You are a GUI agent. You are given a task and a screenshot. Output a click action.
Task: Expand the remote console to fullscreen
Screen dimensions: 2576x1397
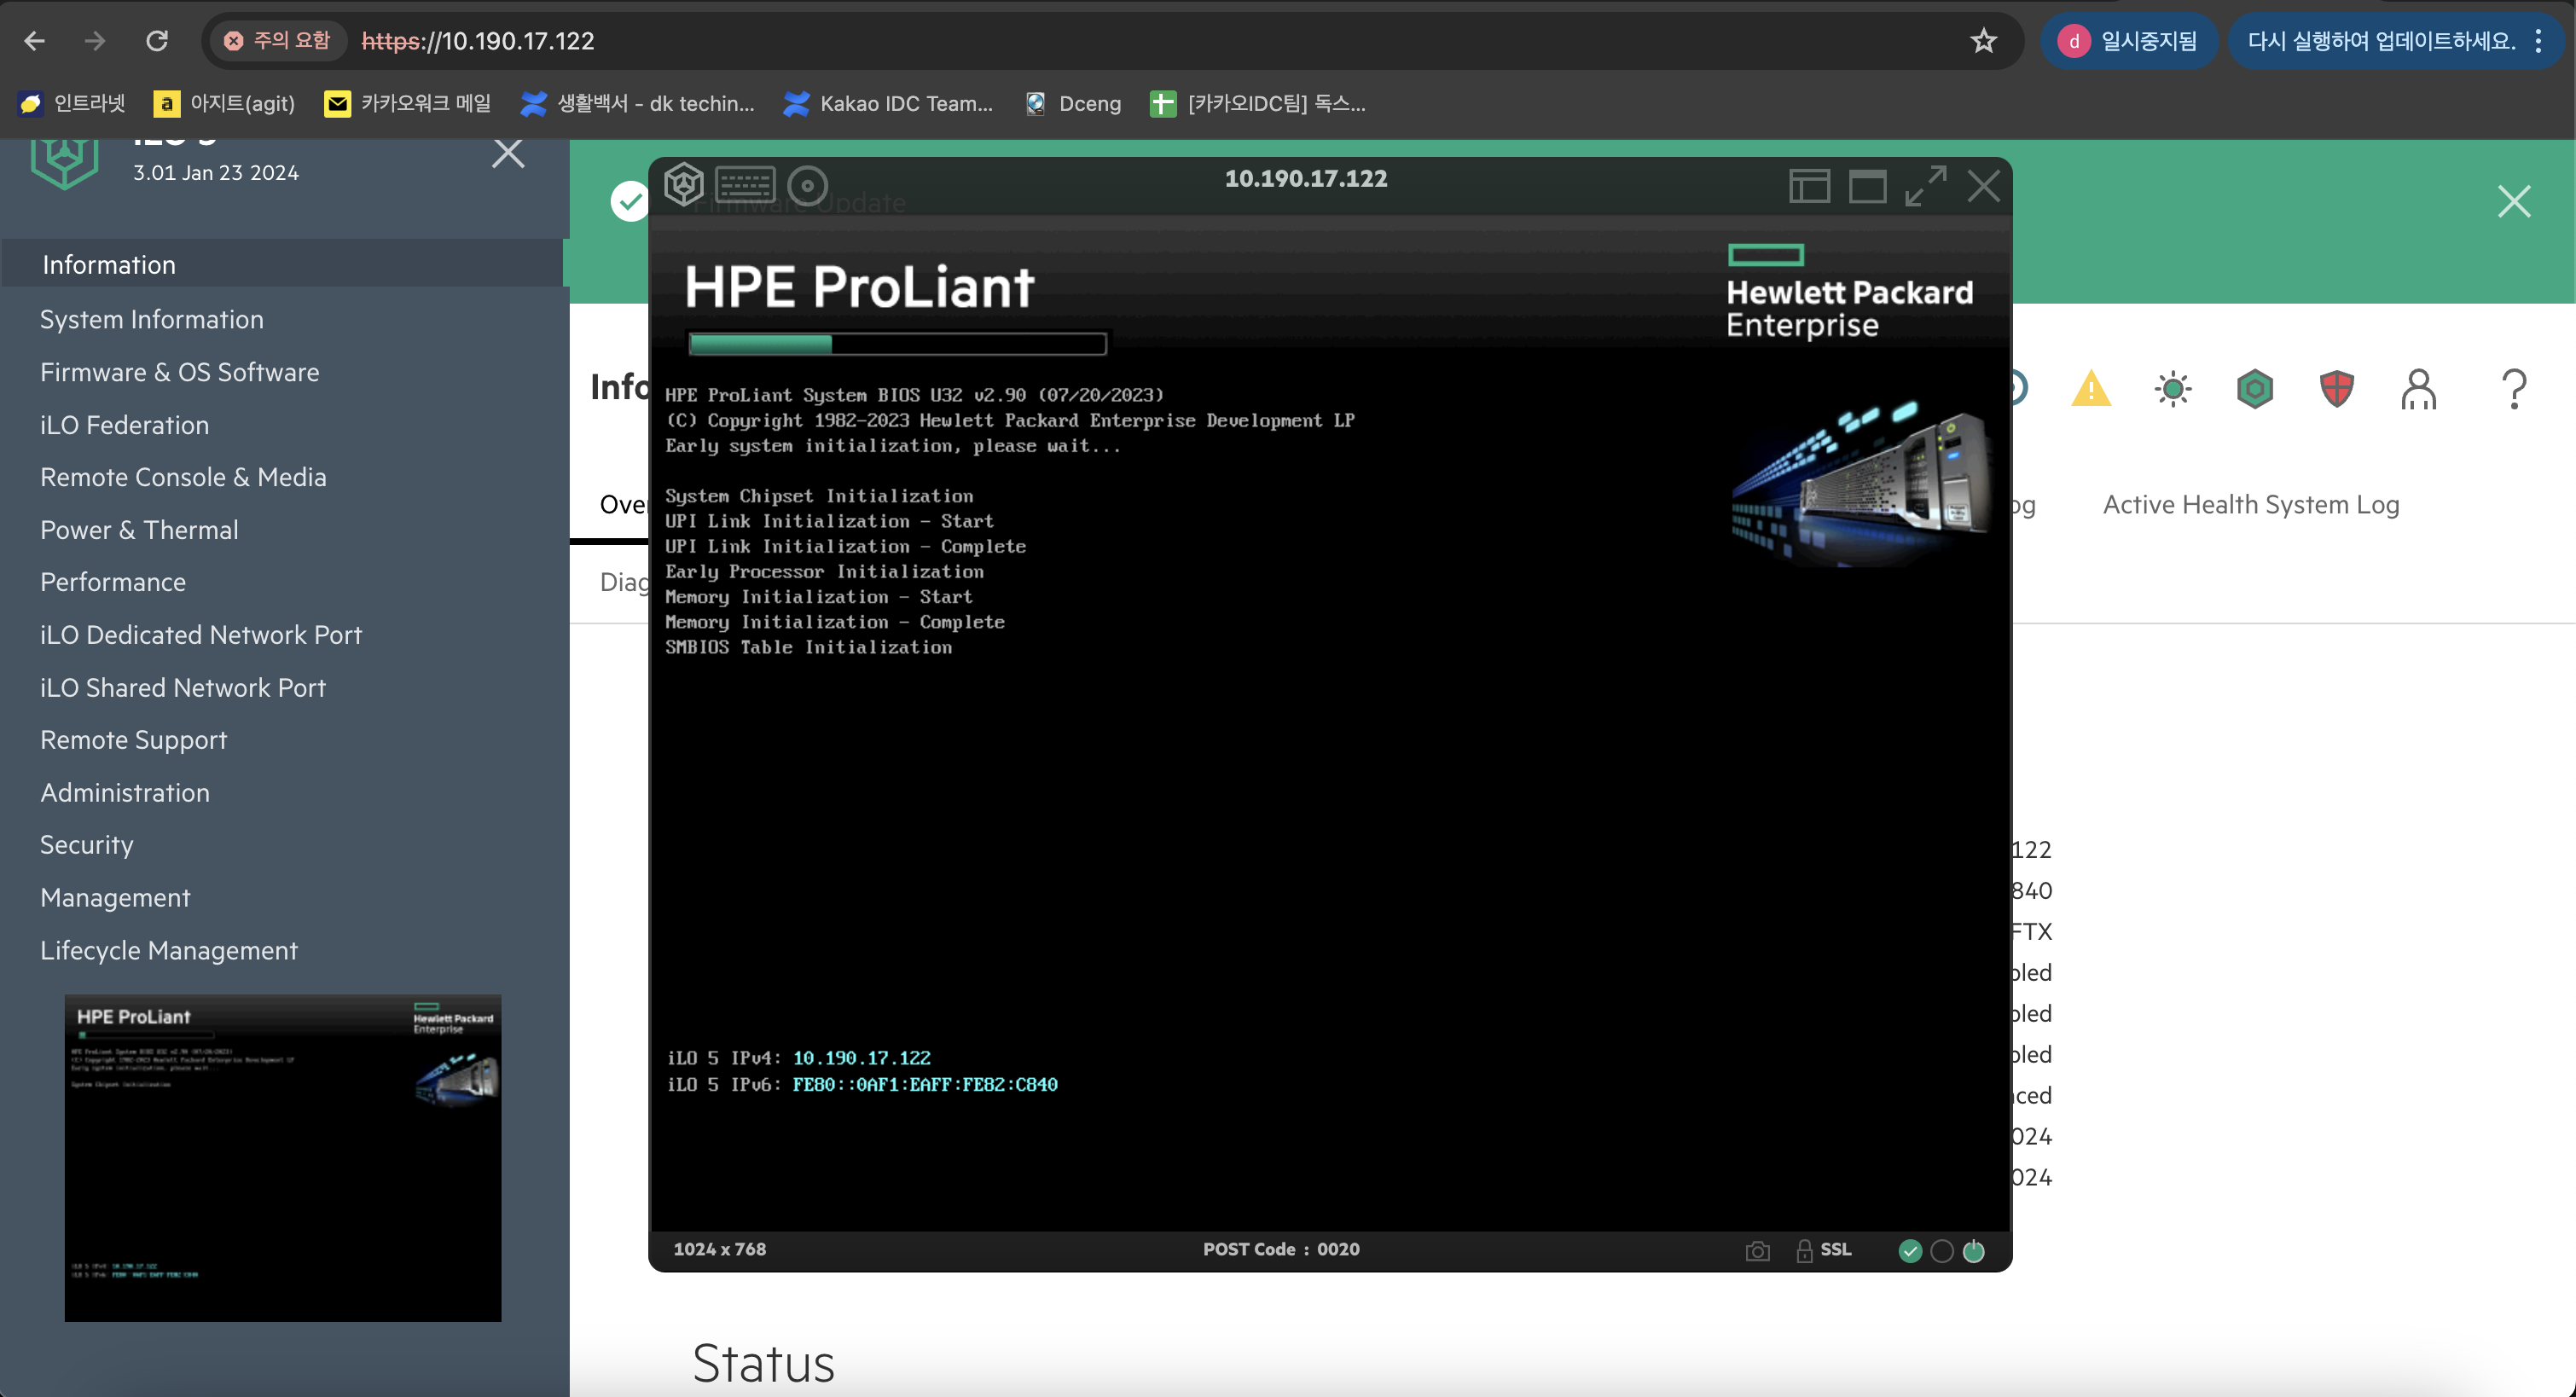click(1926, 186)
